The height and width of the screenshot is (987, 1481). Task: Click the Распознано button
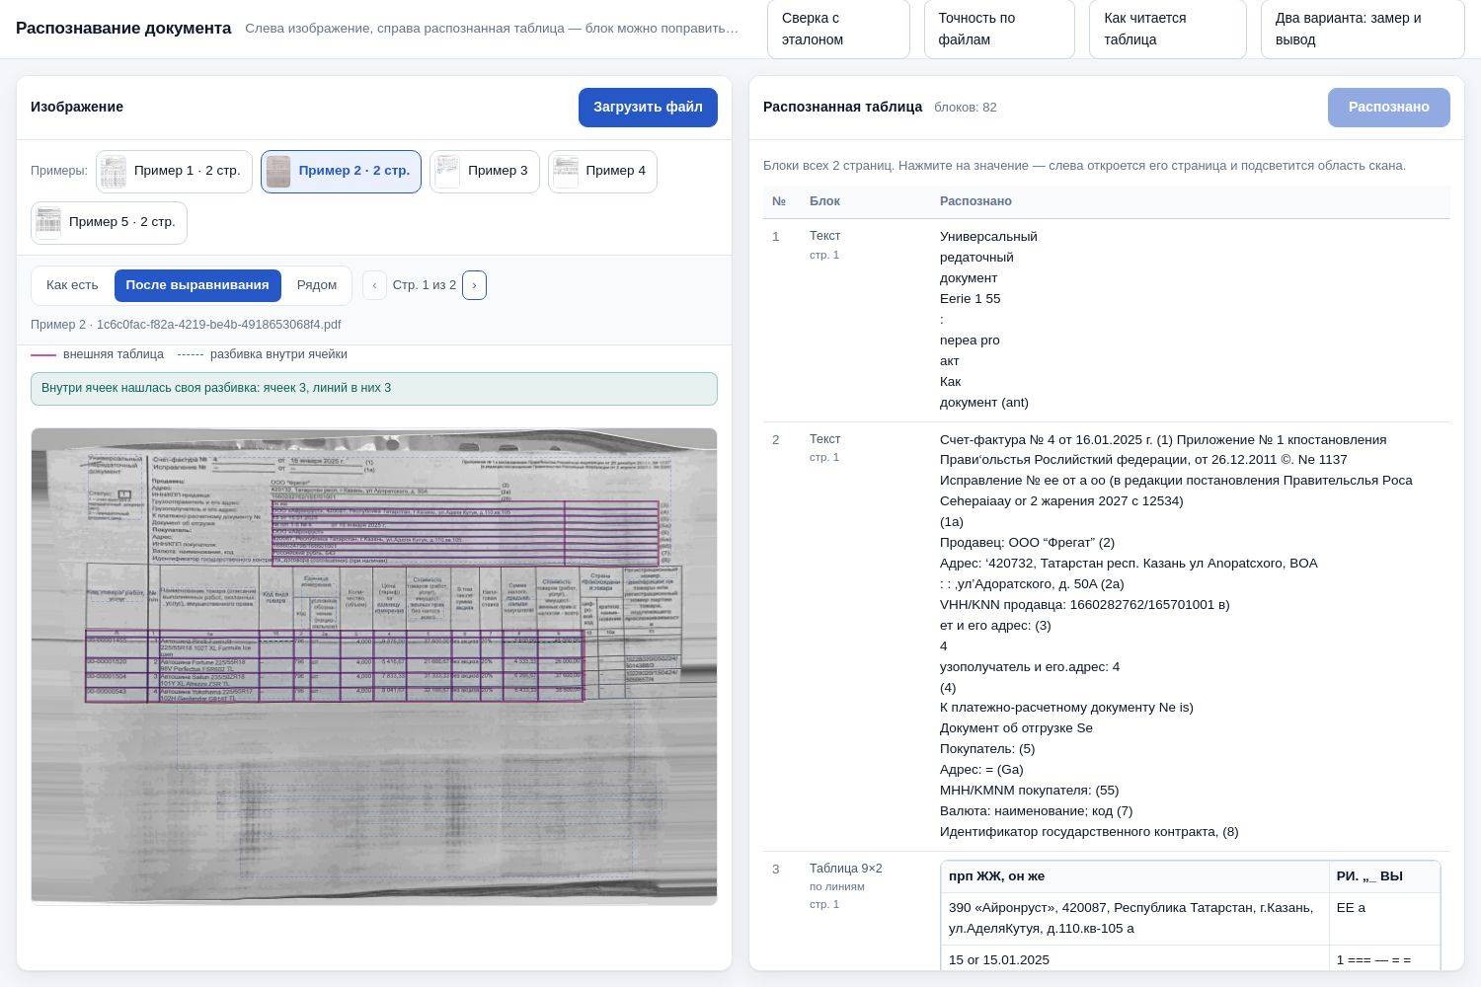pos(1389,108)
